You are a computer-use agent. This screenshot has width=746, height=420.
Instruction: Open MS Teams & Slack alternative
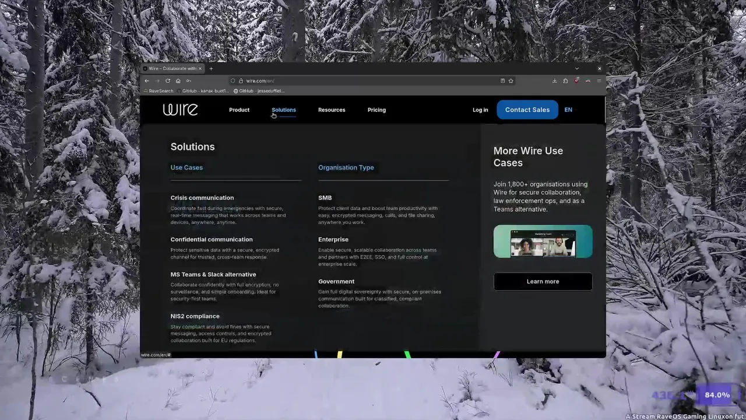click(213, 274)
